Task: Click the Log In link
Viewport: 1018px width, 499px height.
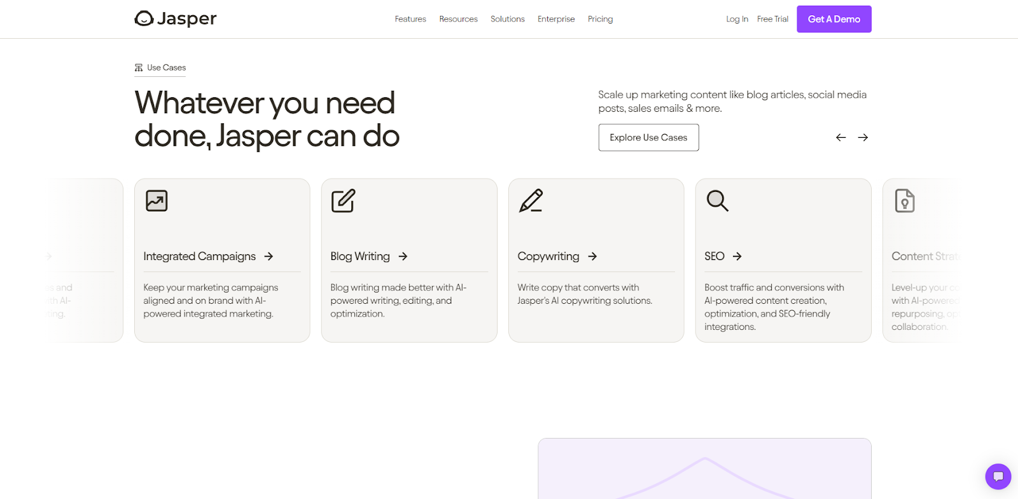Action: tap(737, 19)
